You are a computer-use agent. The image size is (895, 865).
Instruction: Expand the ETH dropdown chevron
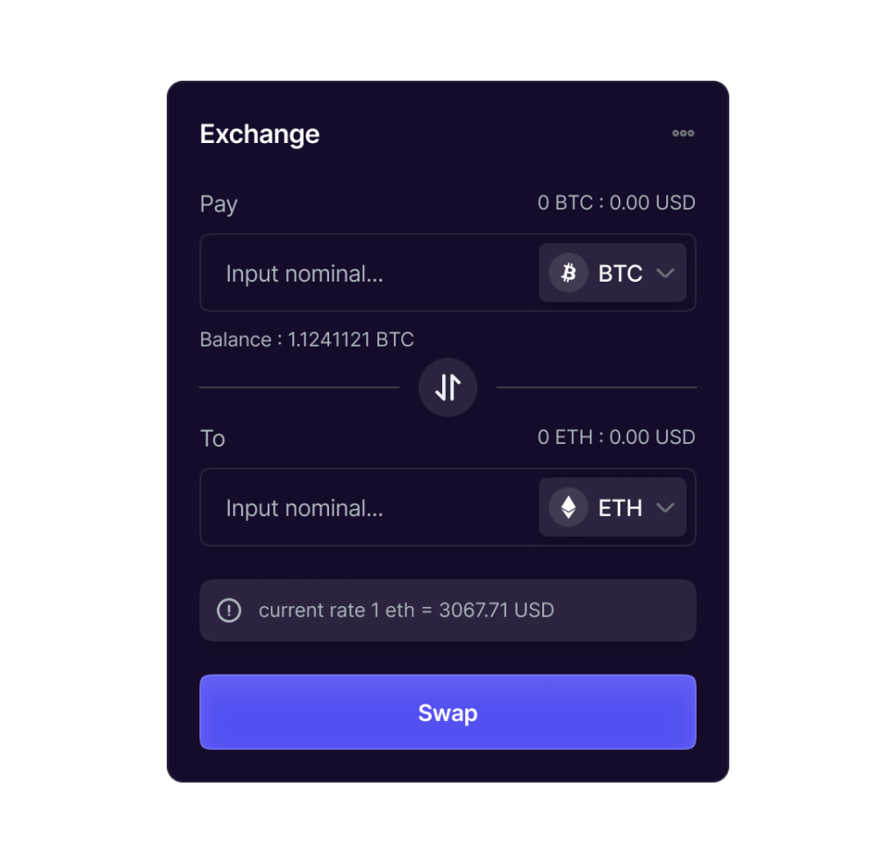[665, 507]
